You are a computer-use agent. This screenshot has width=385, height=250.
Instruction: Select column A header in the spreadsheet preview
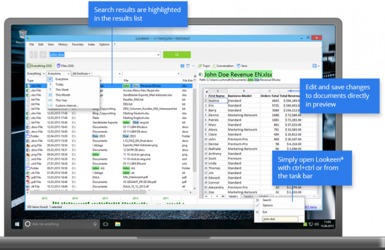click(218, 91)
